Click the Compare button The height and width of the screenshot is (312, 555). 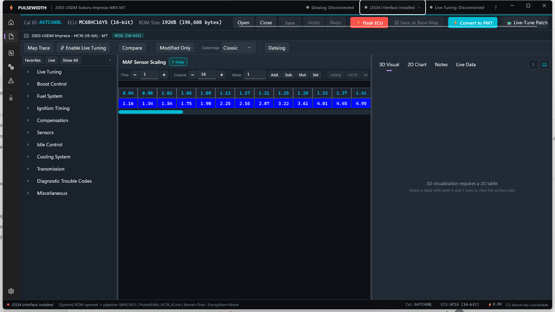click(132, 48)
